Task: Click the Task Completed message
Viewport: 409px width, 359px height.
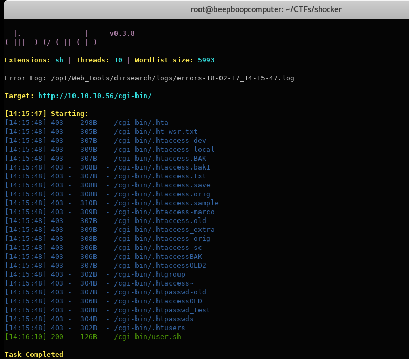Action: [34, 355]
